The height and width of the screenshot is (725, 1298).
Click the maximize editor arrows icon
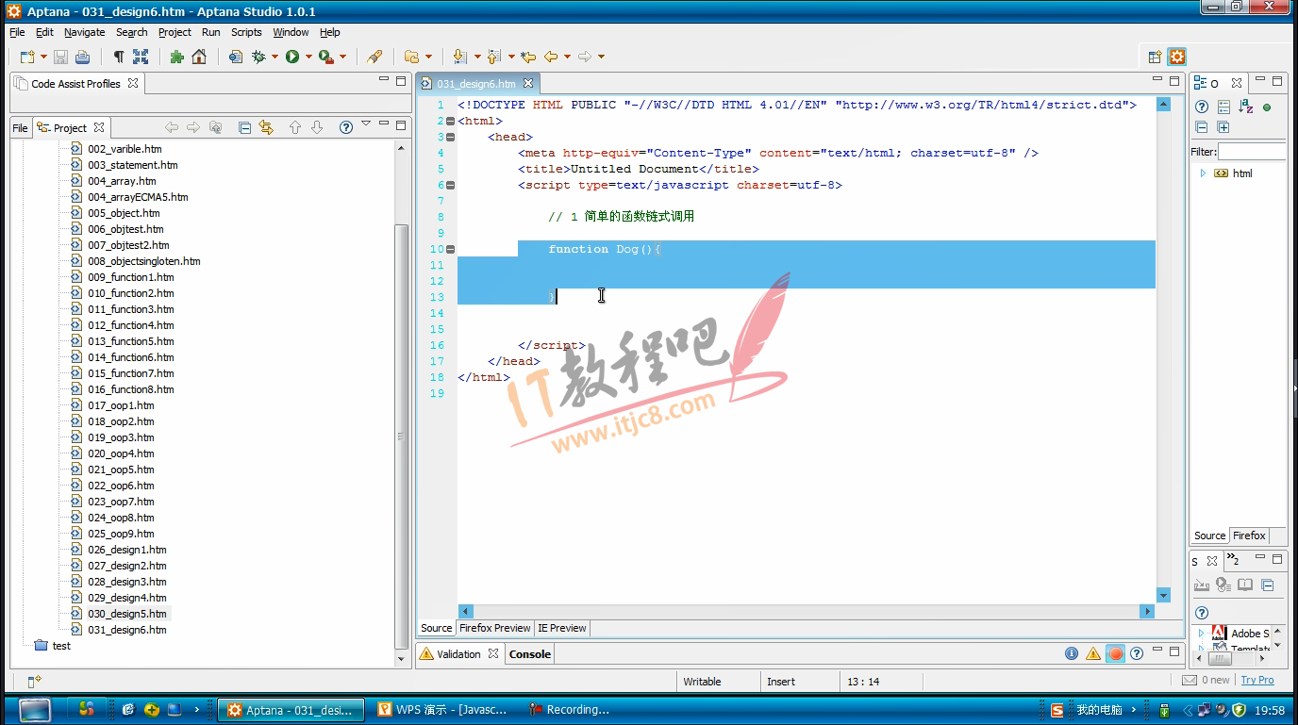click(140, 57)
